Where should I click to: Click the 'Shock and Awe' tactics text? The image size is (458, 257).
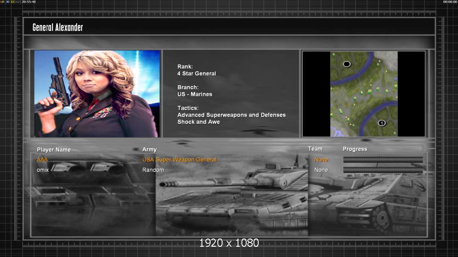[198, 122]
